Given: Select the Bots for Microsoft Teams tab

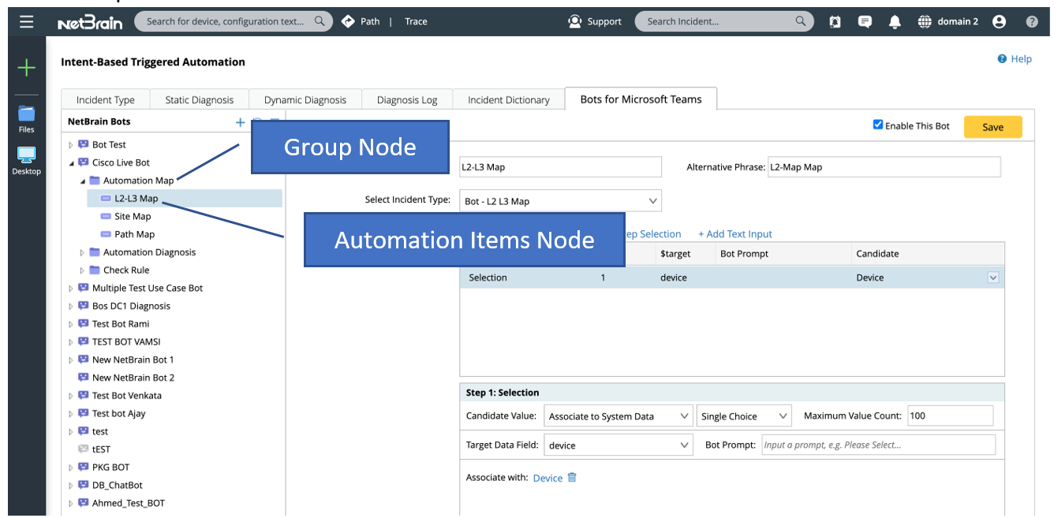Looking at the screenshot, I should 641,99.
